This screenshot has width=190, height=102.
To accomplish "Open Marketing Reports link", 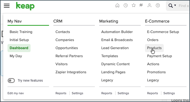I will [107, 93].
